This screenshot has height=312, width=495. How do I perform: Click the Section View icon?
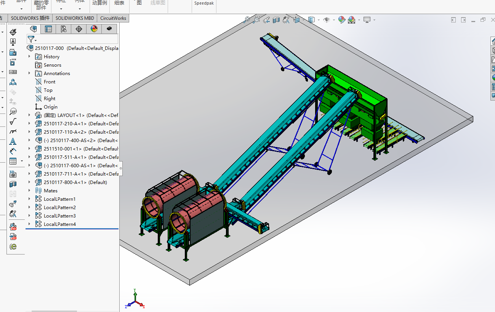[x=276, y=20]
